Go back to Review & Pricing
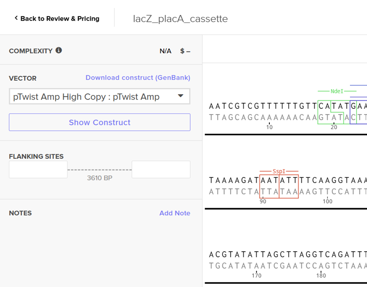Viewport: 367px width, 287px height. [57, 18]
